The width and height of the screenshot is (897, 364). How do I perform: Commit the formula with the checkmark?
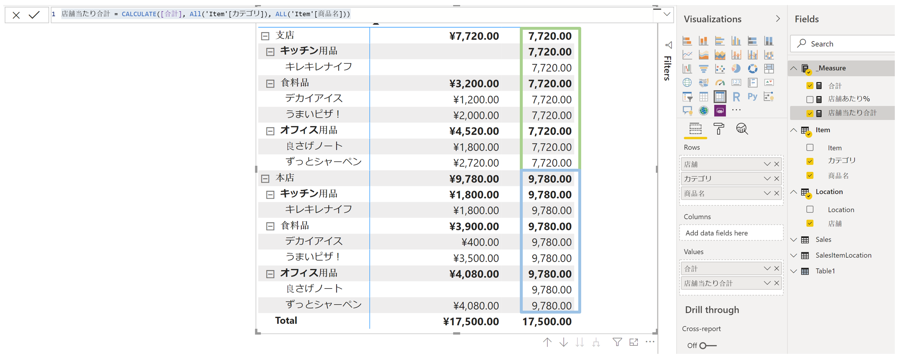pyautogui.click(x=34, y=15)
